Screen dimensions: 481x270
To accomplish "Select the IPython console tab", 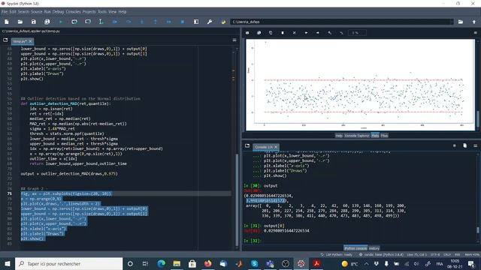I will (355, 248).
